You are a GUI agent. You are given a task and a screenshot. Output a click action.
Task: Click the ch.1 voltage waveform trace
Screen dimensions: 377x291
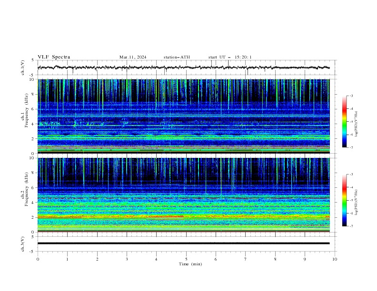point(183,68)
